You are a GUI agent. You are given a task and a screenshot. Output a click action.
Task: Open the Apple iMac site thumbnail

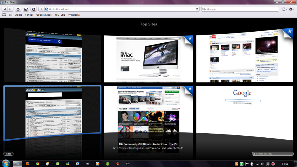[148, 59]
